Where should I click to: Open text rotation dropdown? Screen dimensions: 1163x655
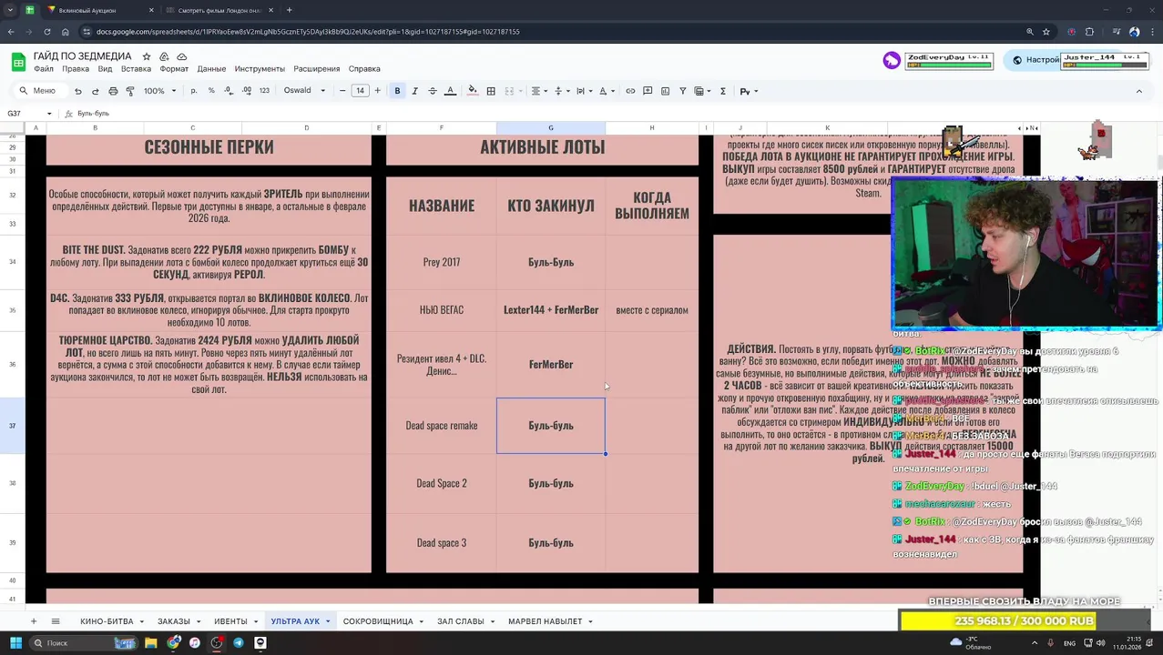coord(606,91)
